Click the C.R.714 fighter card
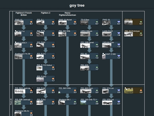This screenshot has width=154, height=116. point(24,33)
